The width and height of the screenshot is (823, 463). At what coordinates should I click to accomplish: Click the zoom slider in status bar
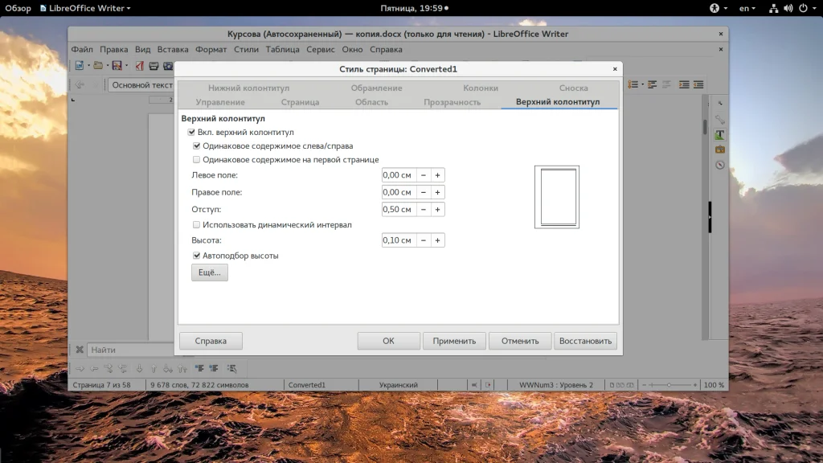[x=669, y=385]
